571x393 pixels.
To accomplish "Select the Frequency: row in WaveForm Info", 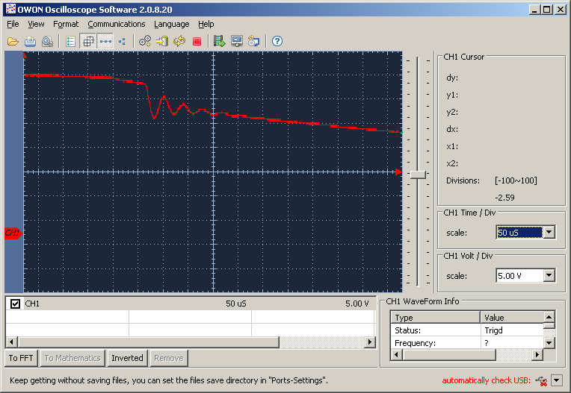I will click(467, 343).
